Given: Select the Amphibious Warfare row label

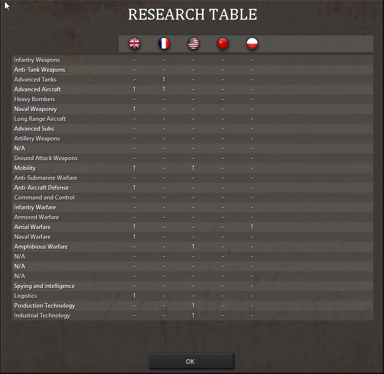Looking at the screenshot, I should click(41, 247).
